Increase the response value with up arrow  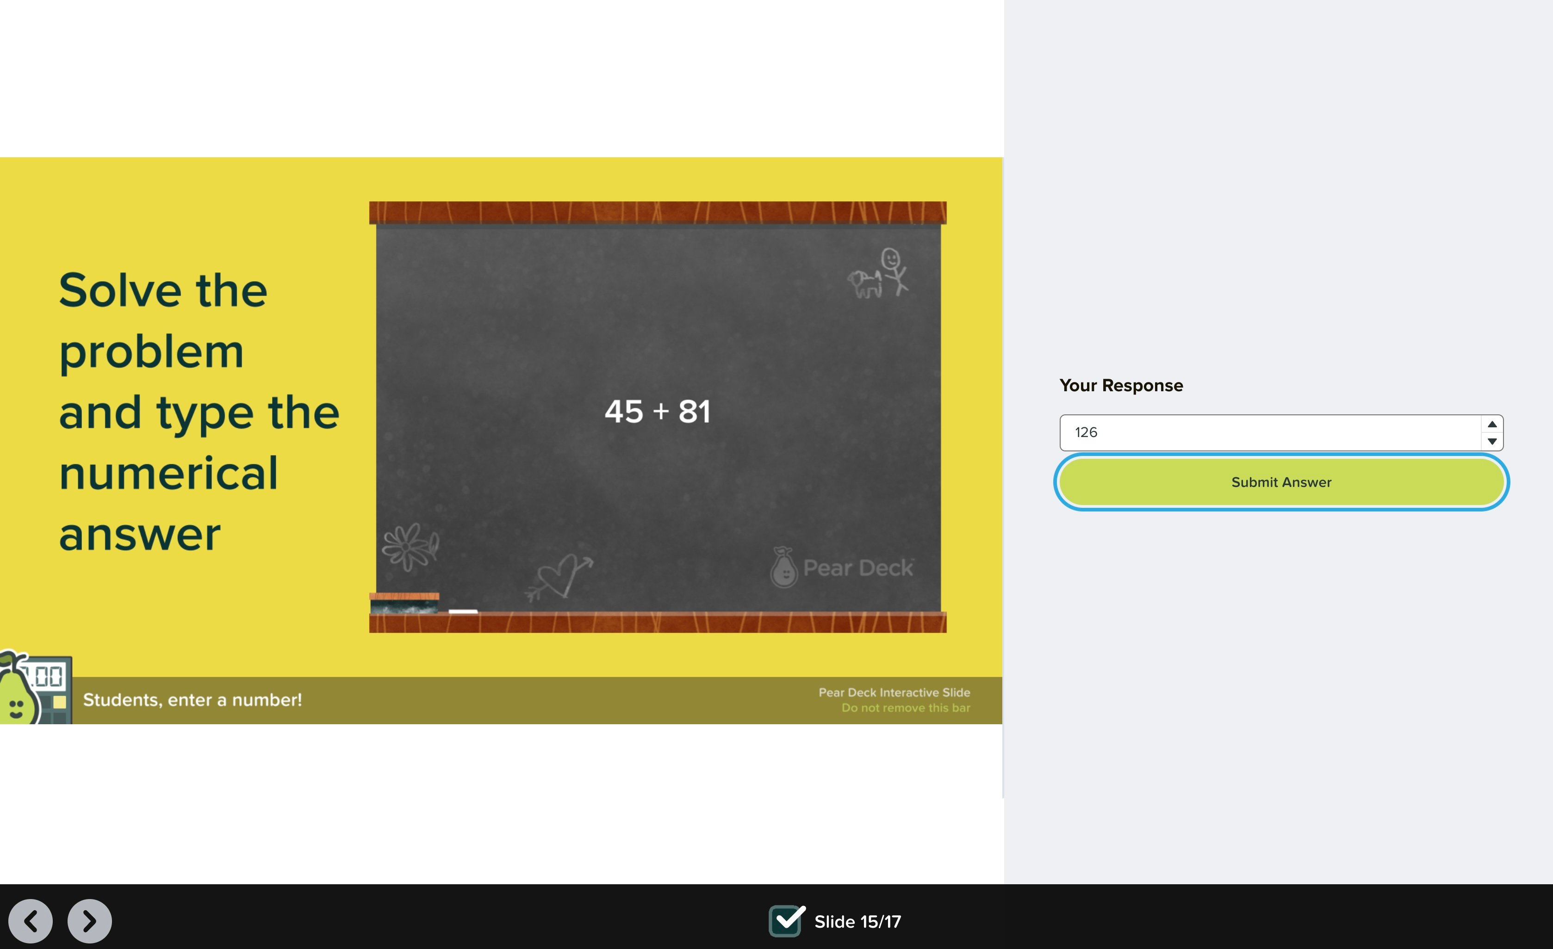pyautogui.click(x=1492, y=425)
